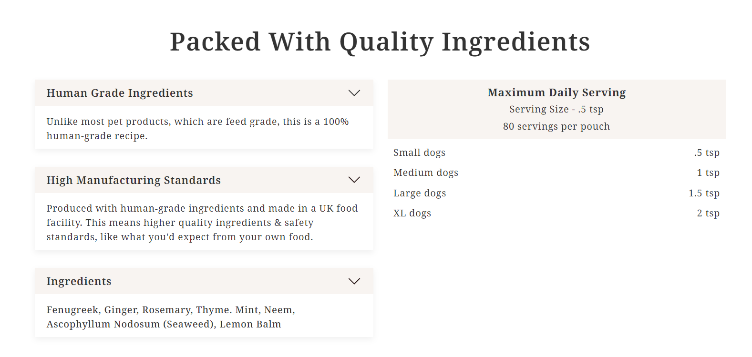Image resolution: width=752 pixels, height=357 pixels.
Task: Select the 1.5 tsp serving value
Action: [703, 193]
